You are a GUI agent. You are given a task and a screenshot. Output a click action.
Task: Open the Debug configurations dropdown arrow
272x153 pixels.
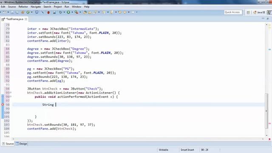64,12
